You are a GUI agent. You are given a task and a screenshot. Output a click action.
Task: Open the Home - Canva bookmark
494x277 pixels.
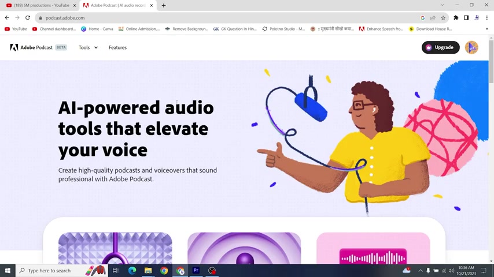point(97,29)
